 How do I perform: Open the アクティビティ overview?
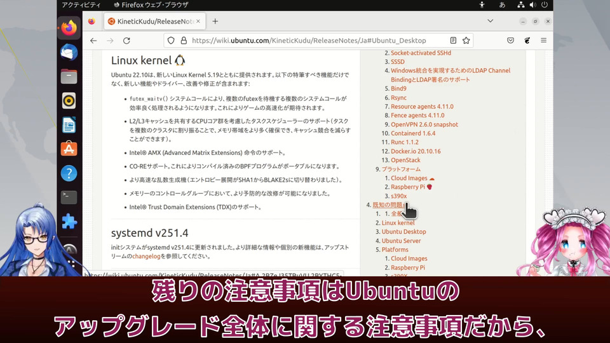(x=81, y=4)
